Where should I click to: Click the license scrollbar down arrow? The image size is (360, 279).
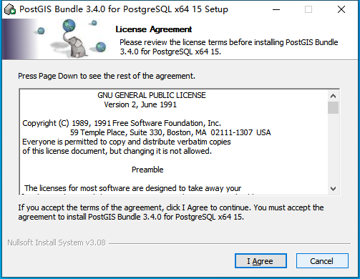[x=333, y=189]
